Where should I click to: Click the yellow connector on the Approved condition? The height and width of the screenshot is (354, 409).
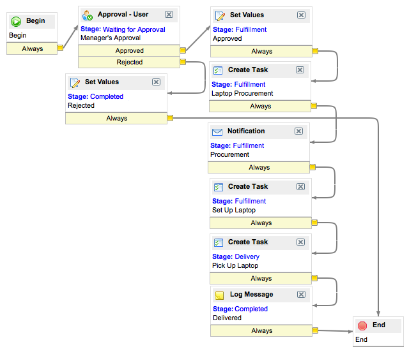click(183, 50)
